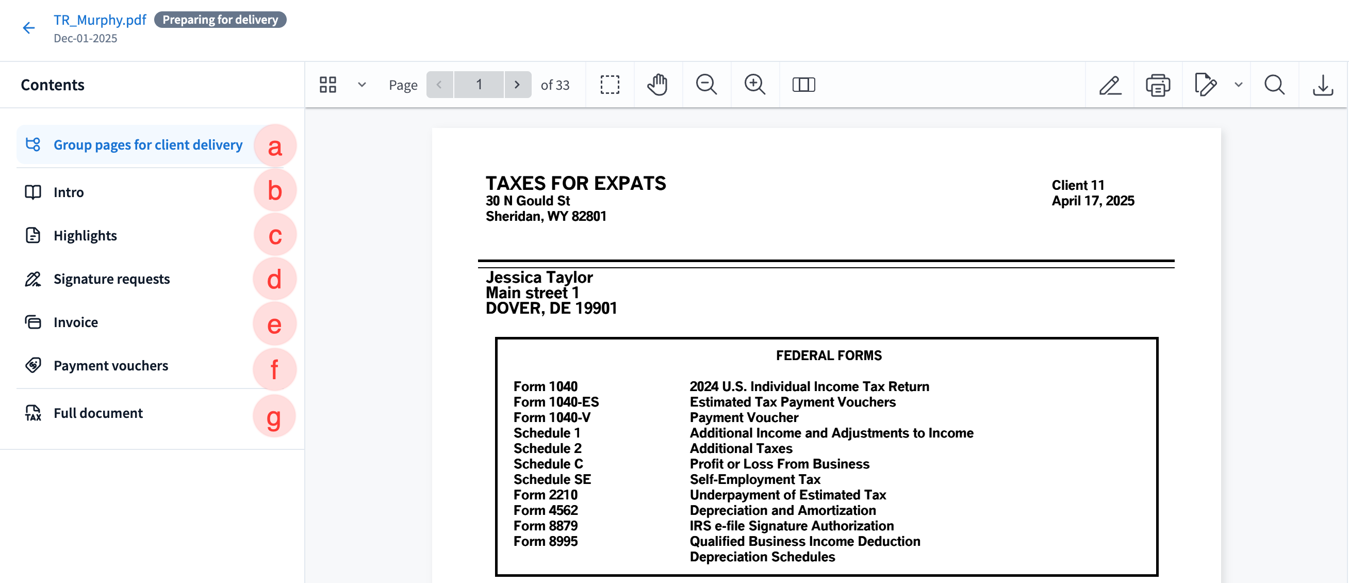The width and height of the screenshot is (1349, 583).
Task: Click the 'Dec-01-2025' file date
Action: [x=86, y=38]
